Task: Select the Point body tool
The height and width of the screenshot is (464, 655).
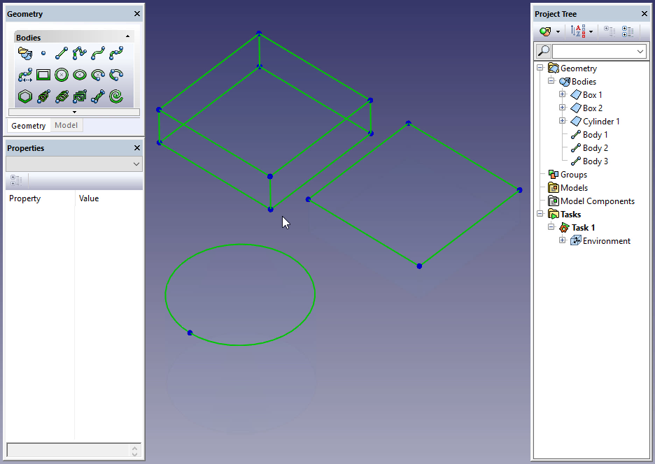Action: click(43, 52)
